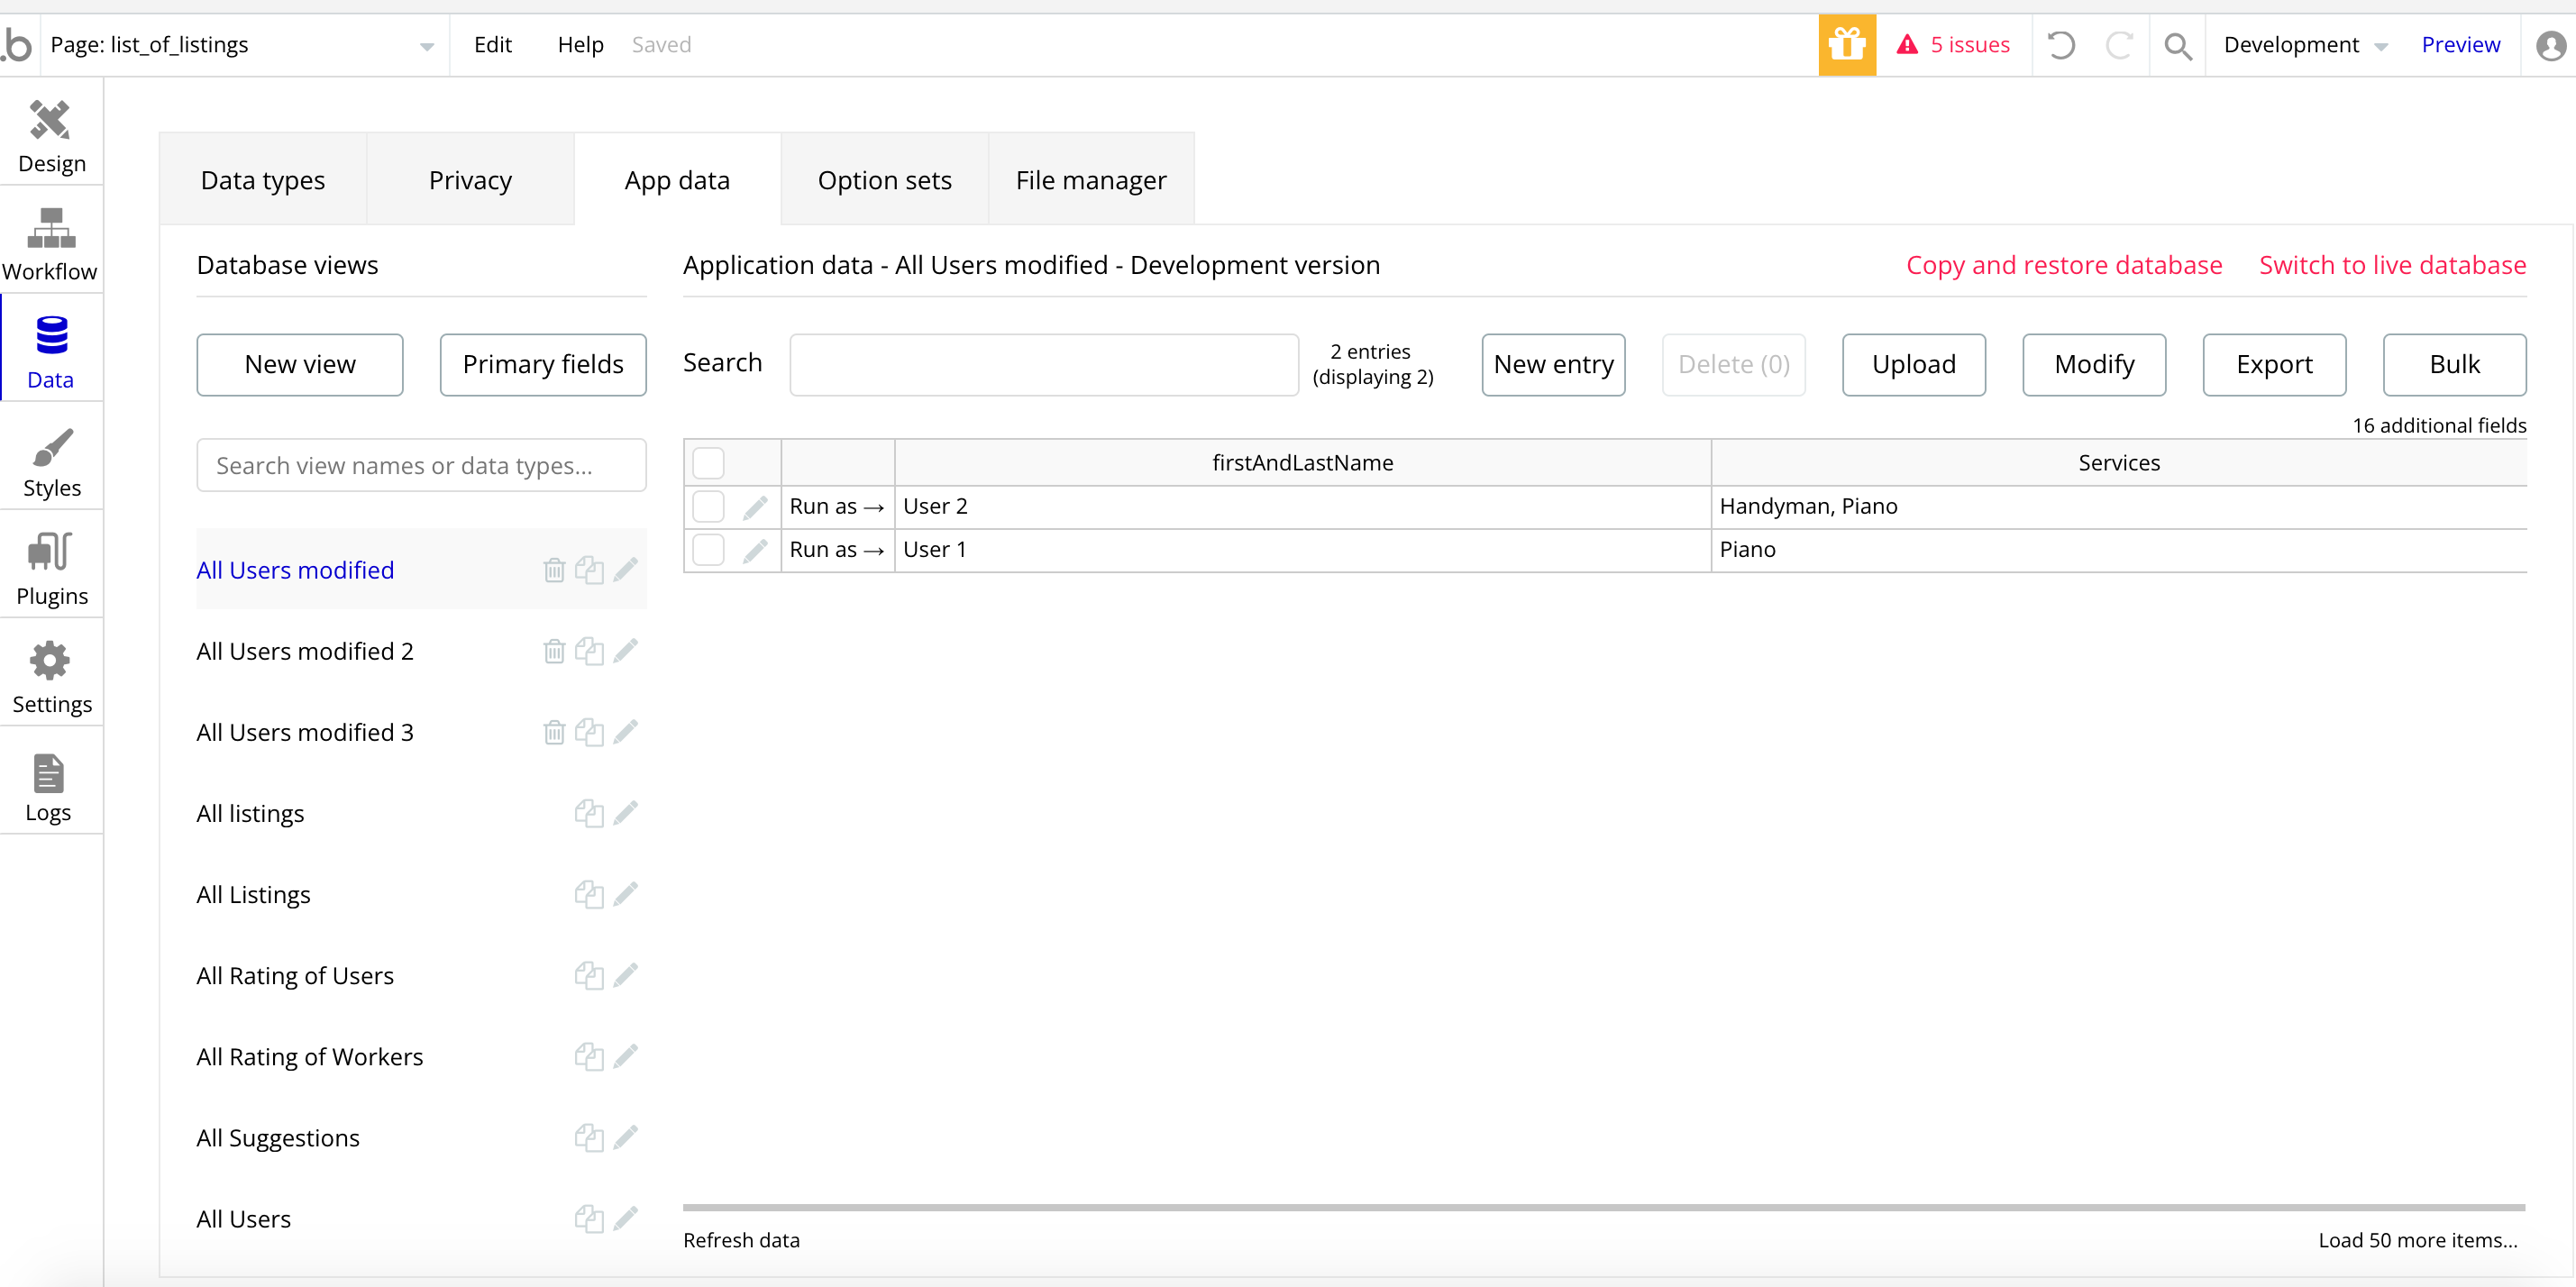Switch to the Option sets tab
Viewport: 2576px width, 1287px height.
pyautogui.click(x=884, y=180)
